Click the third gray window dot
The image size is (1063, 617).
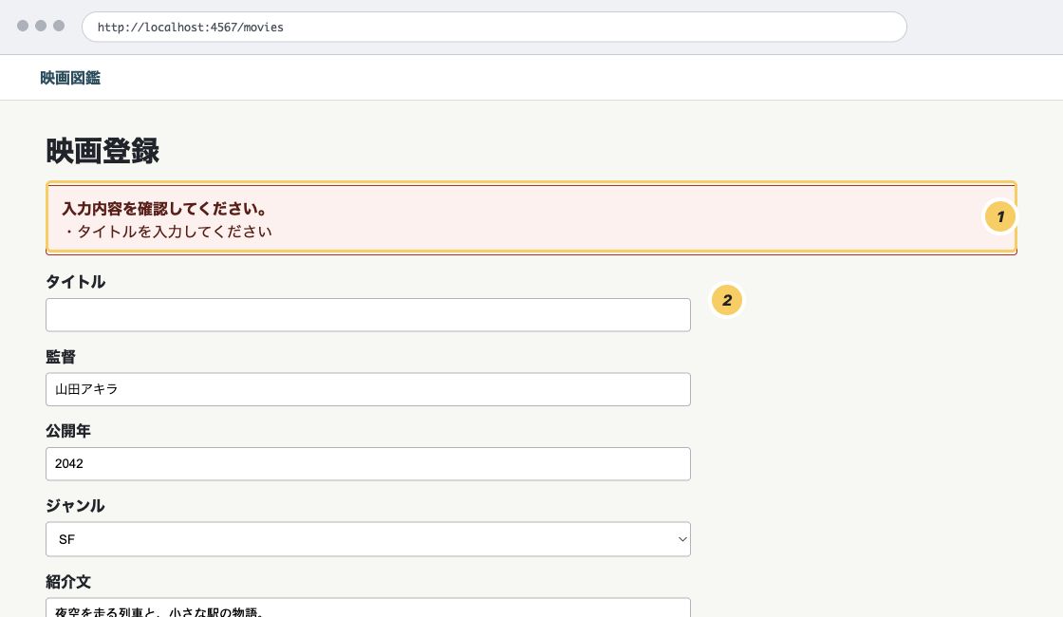(59, 26)
